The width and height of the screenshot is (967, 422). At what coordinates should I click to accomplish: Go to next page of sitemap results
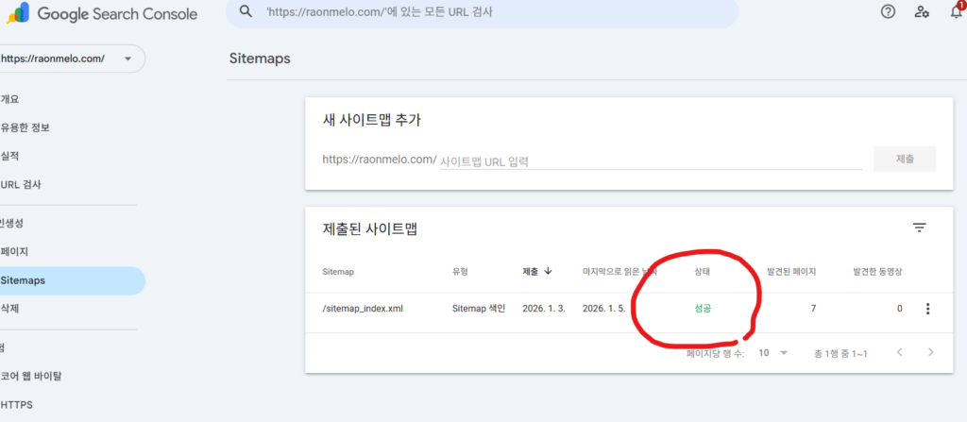[931, 352]
